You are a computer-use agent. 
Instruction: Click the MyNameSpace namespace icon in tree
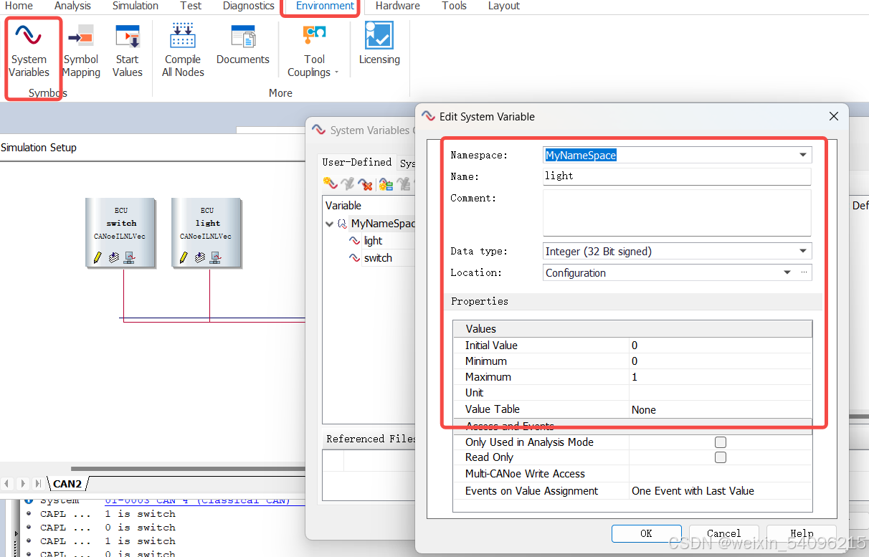click(343, 224)
